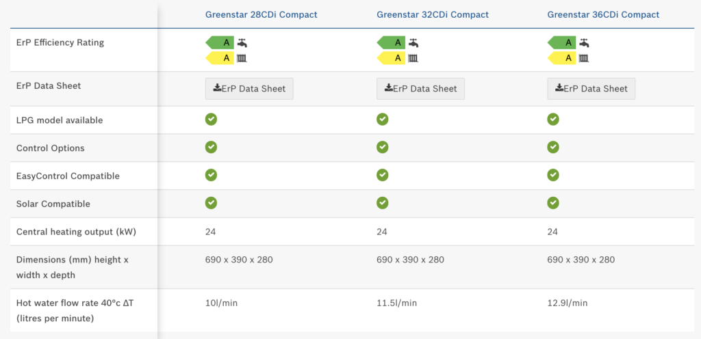Viewport: 701px width, 339px height.
Task: Click LPG model available checkmark for 28CDi
Action: 211,119
